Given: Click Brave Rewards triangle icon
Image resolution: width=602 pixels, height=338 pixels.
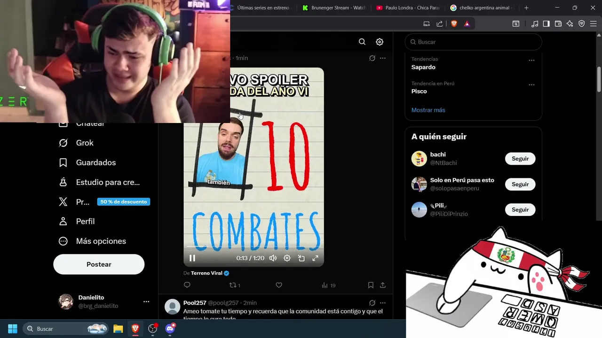Looking at the screenshot, I should click(x=467, y=23).
